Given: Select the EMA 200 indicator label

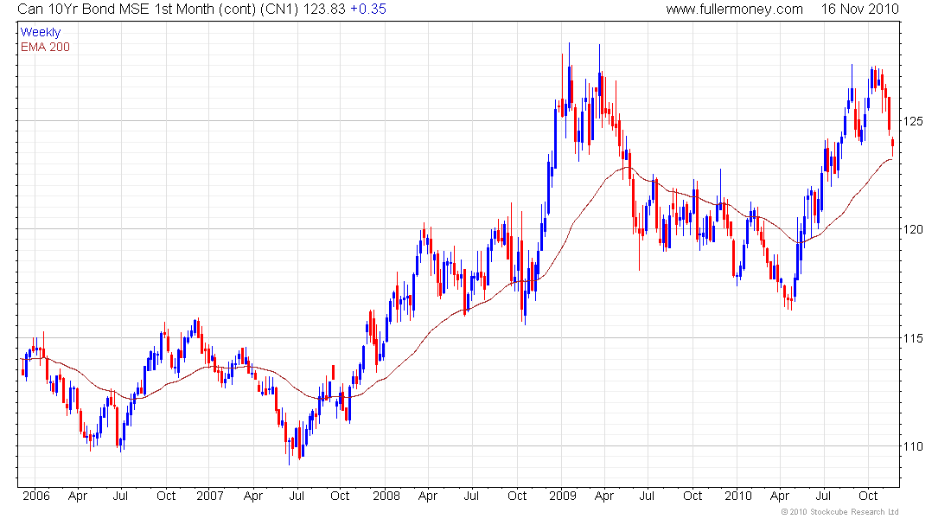Looking at the screenshot, I should [45, 47].
